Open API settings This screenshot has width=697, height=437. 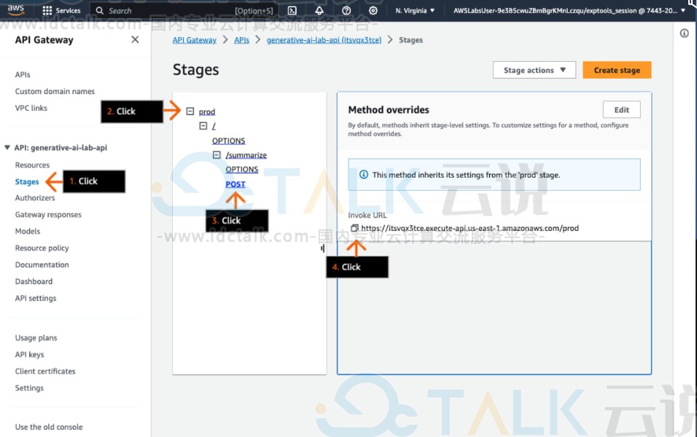pos(36,298)
